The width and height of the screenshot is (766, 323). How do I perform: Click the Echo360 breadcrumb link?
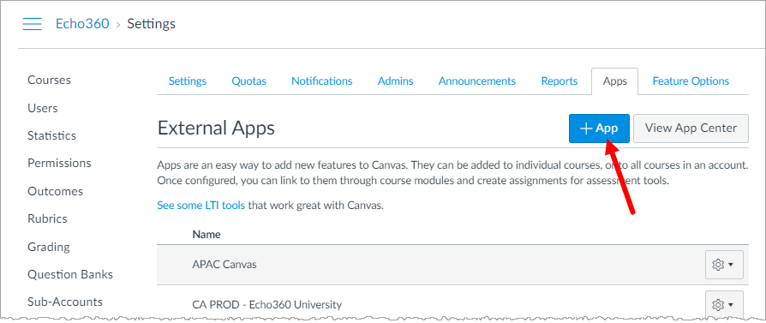pyautogui.click(x=82, y=23)
